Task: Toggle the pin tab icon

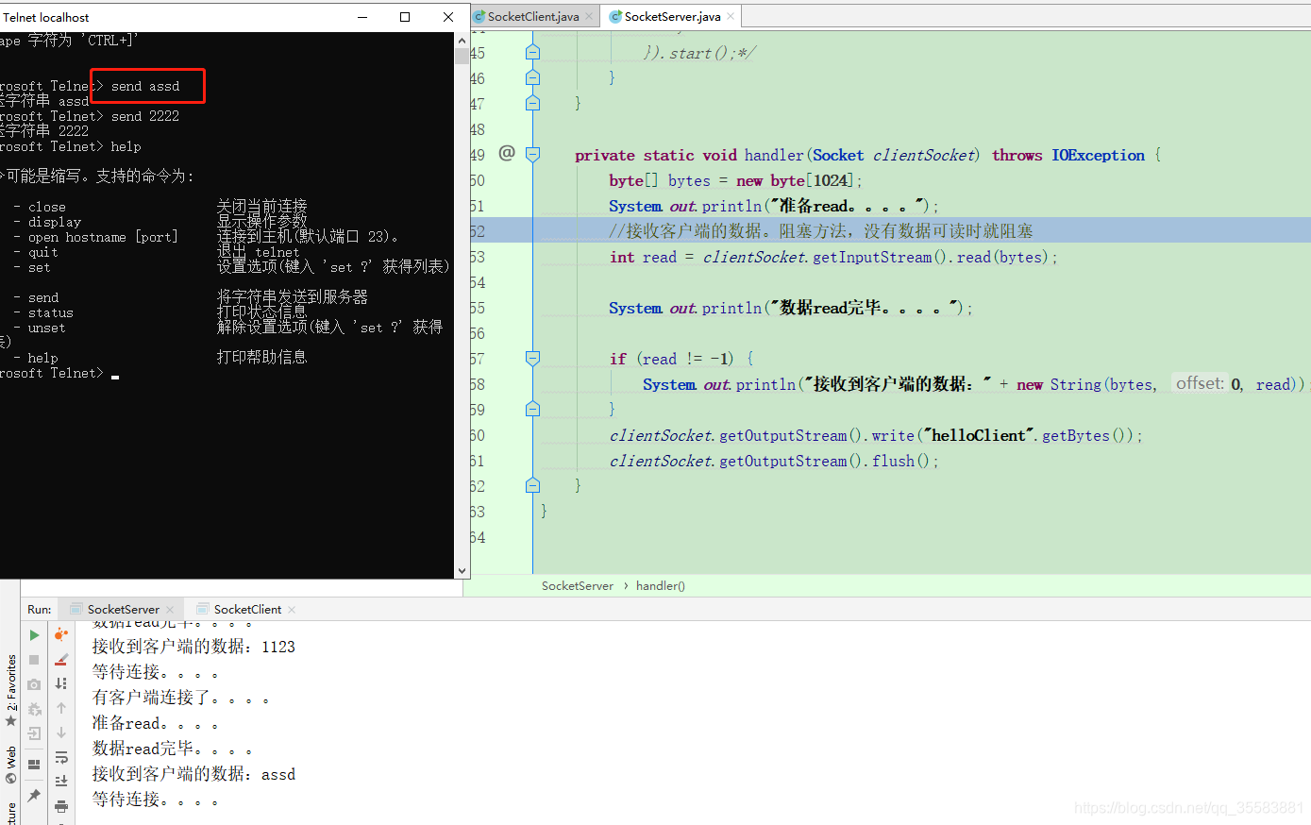Action: 34,796
